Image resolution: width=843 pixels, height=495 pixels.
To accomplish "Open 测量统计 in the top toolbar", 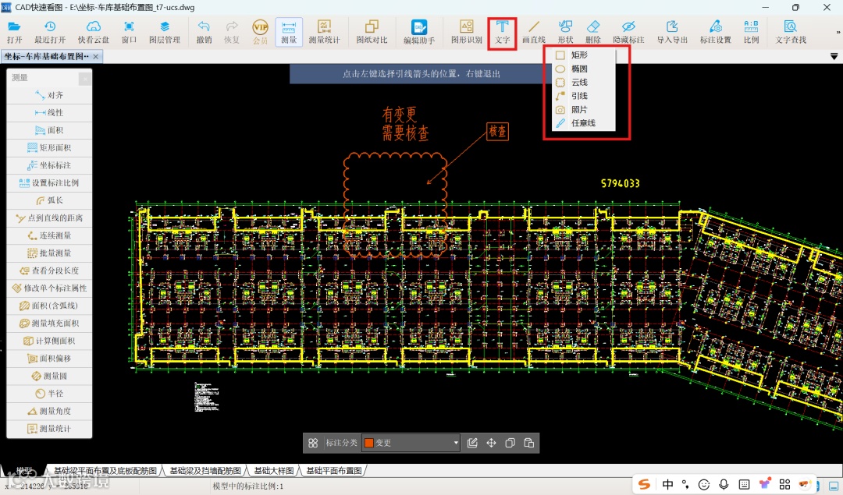I will pyautogui.click(x=324, y=32).
